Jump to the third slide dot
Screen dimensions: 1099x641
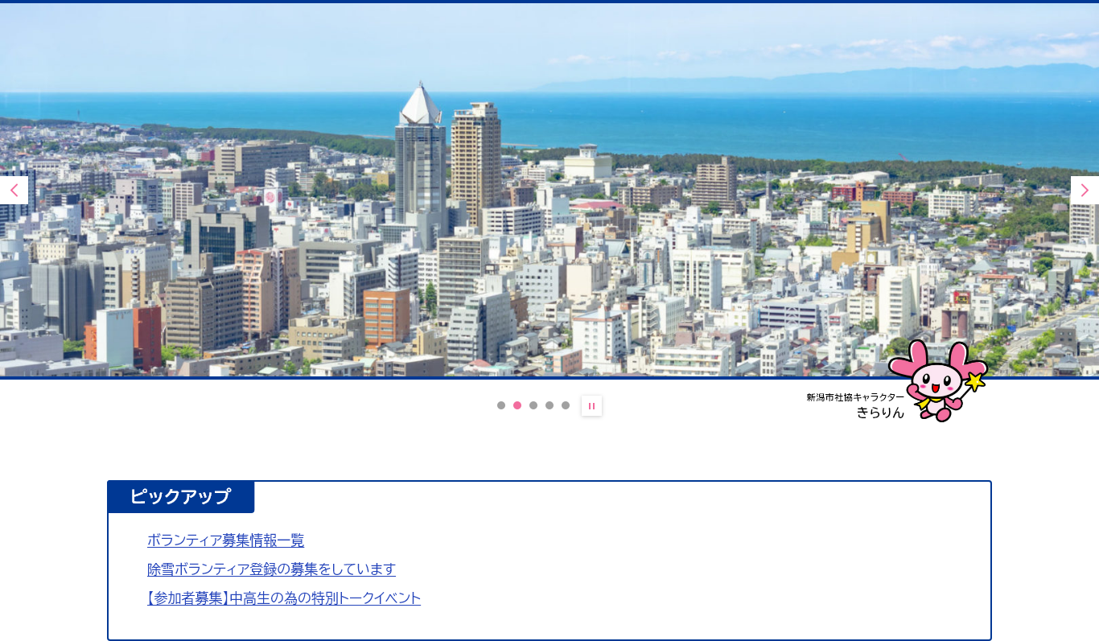coord(533,405)
